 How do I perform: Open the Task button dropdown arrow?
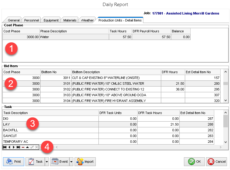click(47, 162)
